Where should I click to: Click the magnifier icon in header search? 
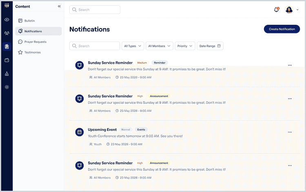[x=74, y=9]
